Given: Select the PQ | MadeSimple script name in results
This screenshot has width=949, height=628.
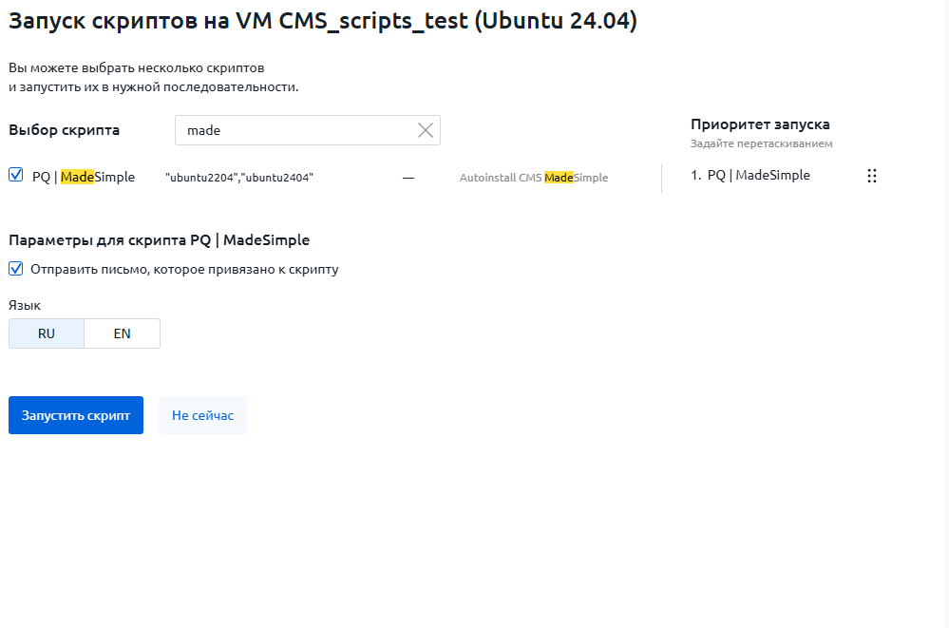Looking at the screenshot, I should pos(84,177).
